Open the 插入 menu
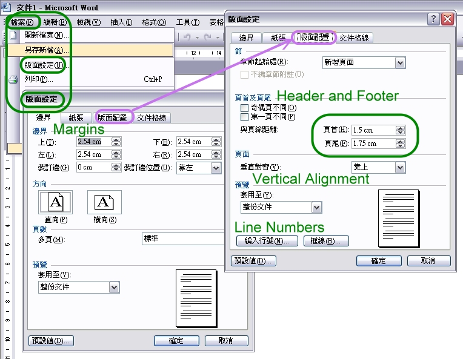 [x=121, y=22]
